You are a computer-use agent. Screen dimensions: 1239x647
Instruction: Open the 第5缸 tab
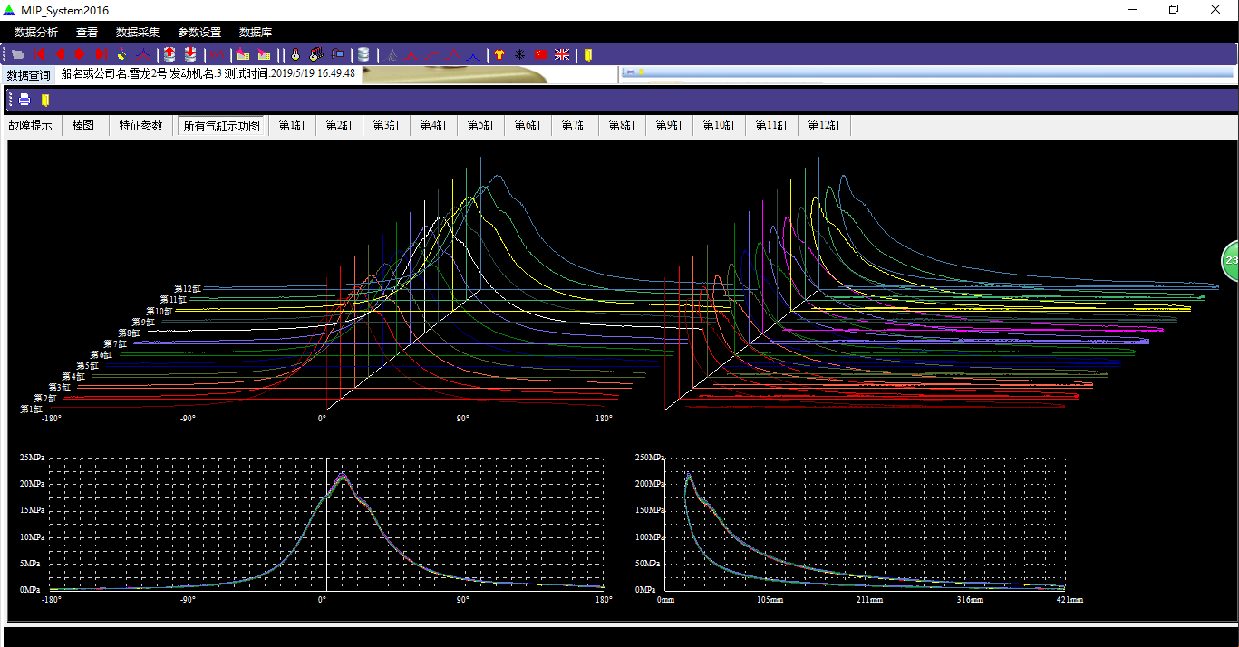point(481,126)
